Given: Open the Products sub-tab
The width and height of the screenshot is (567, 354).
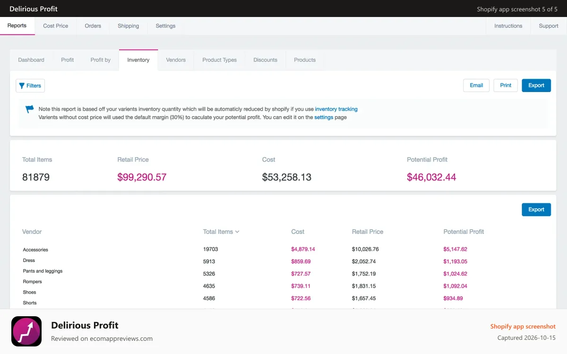Looking at the screenshot, I should 305,60.
